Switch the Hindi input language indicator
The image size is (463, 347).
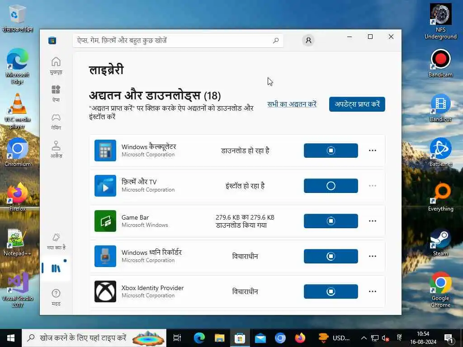(x=399, y=338)
